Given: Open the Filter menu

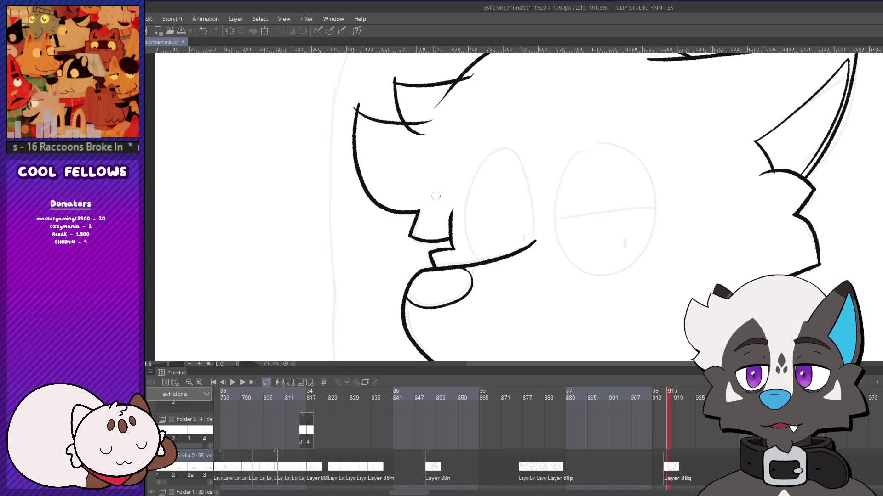Looking at the screenshot, I should pyautogui.click(x=307, y=19).
